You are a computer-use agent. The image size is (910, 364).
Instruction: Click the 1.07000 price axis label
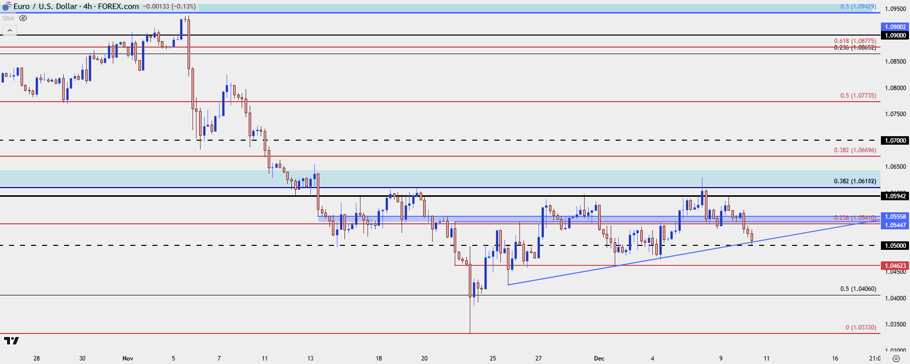coord(895,140)
